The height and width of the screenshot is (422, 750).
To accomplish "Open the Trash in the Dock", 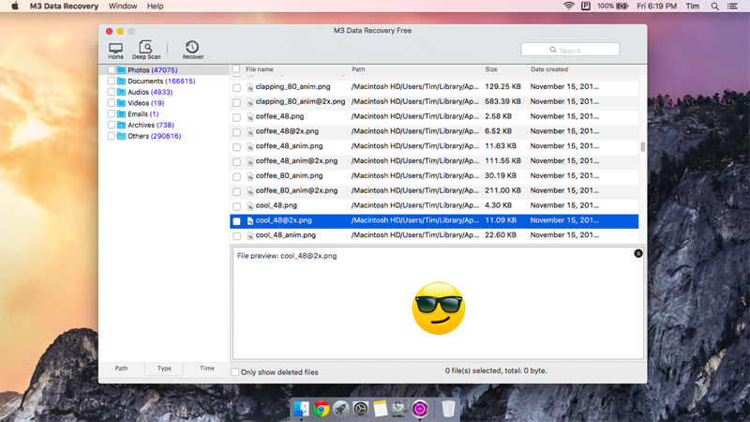I will point(448,409).
